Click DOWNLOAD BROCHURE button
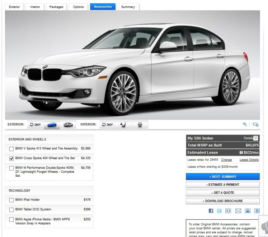268x237 pixels. [x=223, y=201]
